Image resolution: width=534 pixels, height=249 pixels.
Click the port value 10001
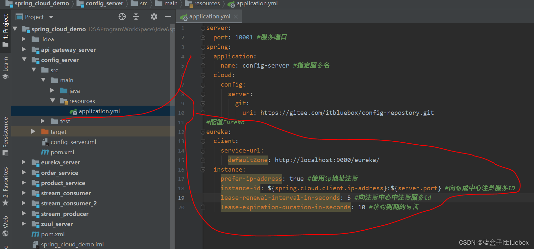[244, 37]
